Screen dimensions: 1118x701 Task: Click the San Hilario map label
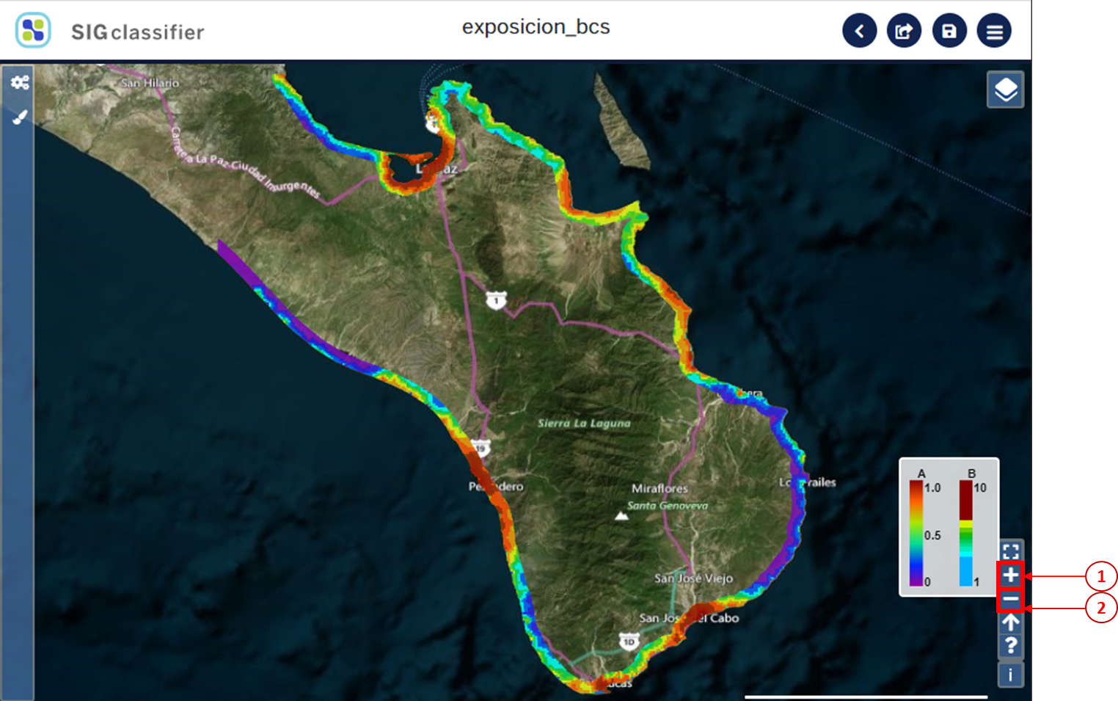click(150, 83)
